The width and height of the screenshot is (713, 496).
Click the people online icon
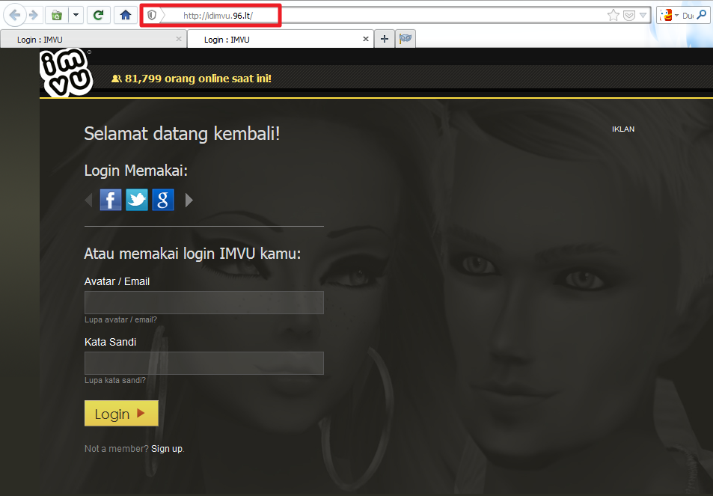click(117, 79)
